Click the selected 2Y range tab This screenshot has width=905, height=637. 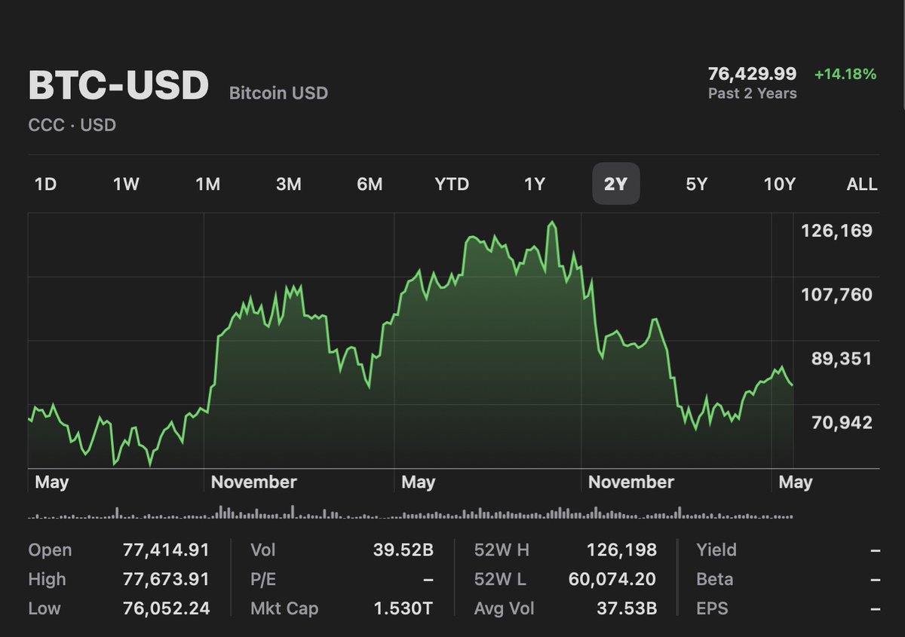(x=615, y=184)
